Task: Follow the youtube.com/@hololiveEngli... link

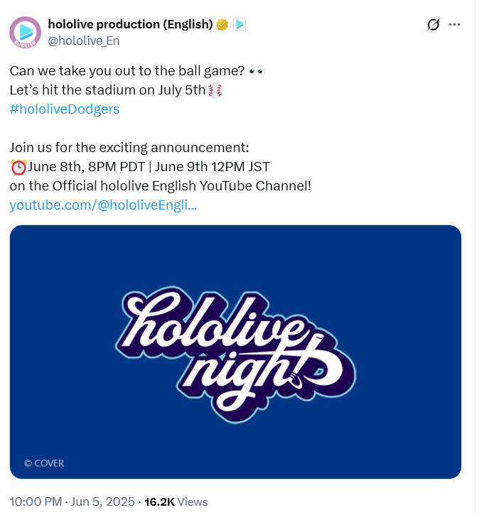Action: [x=104, y=205]
